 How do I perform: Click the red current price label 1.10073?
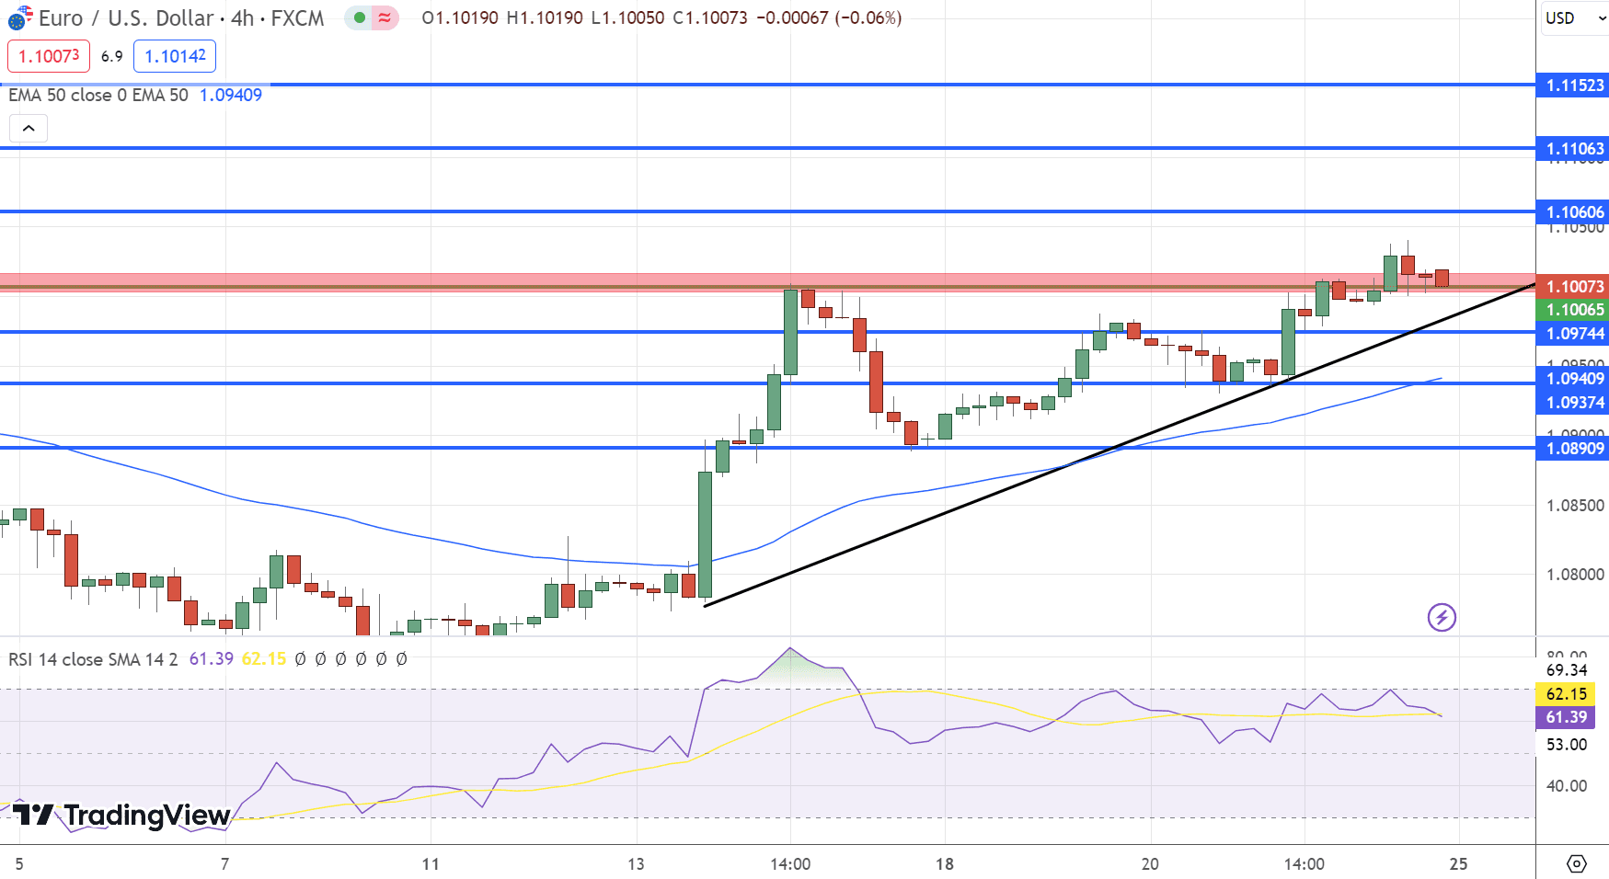(1573, 287)
